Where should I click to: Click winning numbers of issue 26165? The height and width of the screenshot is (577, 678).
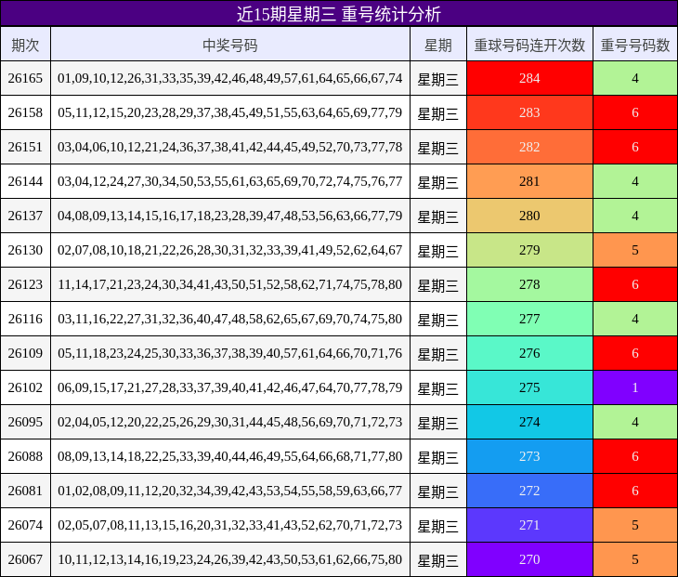(230, 78)
